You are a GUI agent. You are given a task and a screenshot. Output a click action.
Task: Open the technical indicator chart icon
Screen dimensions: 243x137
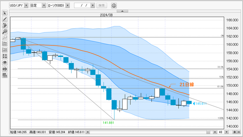(5, 44)
